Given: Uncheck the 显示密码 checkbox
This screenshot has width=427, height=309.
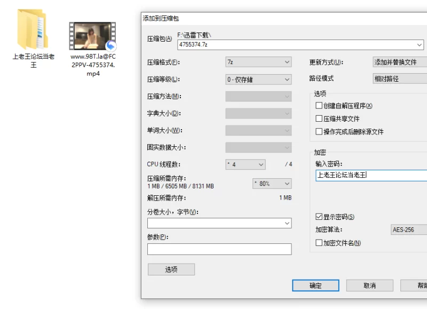Looking at the screenshot, I should click(x=319, y=217).
